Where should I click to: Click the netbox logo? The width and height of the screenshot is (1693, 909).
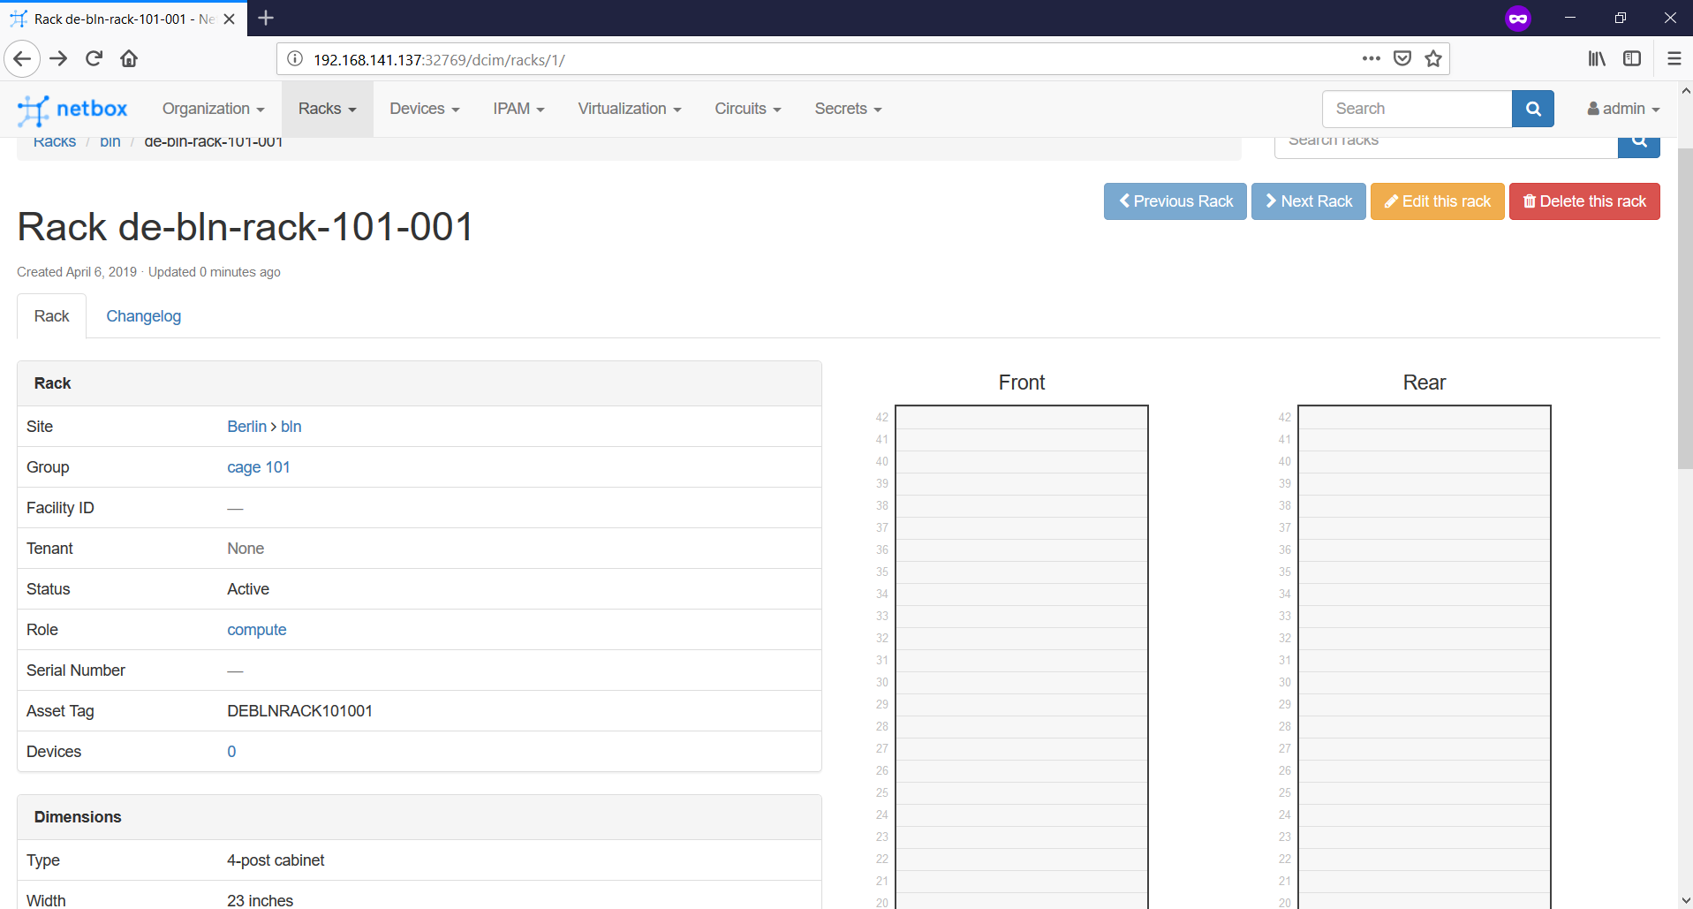point(72,110)
